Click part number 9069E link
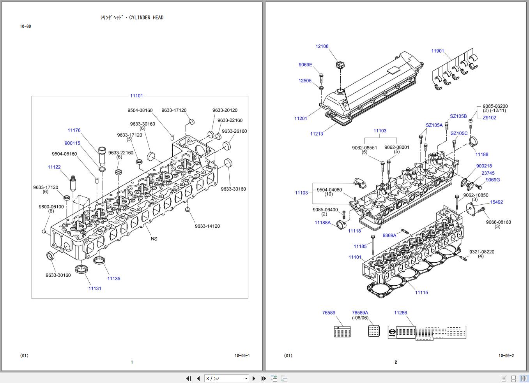Viewport: 529px width, 383px height. [306, 65]
